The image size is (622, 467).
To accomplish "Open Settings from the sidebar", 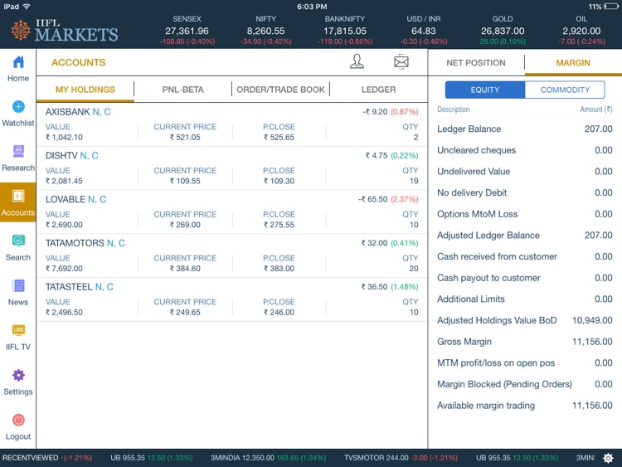I will pyautogui.click(x=18, y=382).
